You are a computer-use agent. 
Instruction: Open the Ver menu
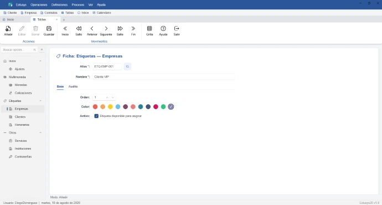pyautogui.click(x=91, y=5)
